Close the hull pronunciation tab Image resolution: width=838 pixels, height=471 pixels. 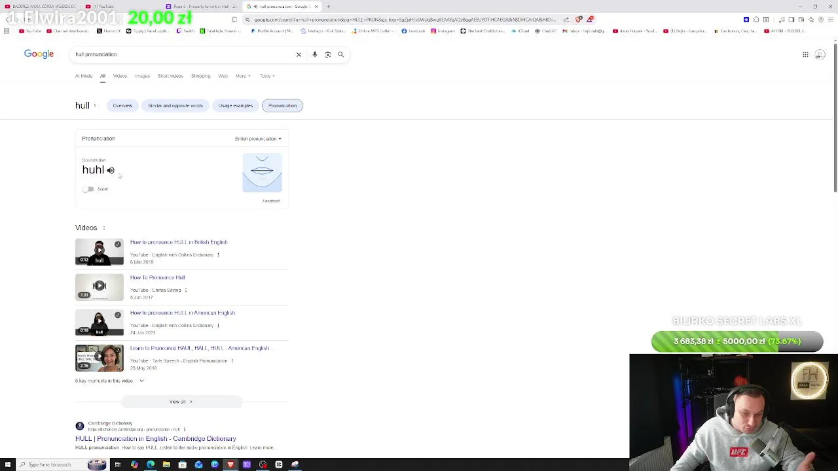point(316,7)
